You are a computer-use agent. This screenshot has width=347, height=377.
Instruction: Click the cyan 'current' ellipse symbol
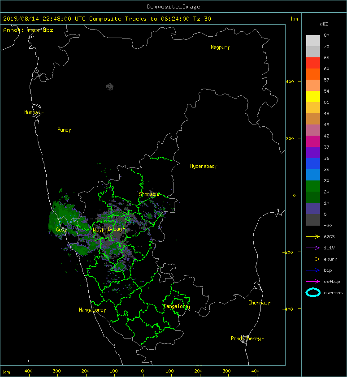(313, 293)
